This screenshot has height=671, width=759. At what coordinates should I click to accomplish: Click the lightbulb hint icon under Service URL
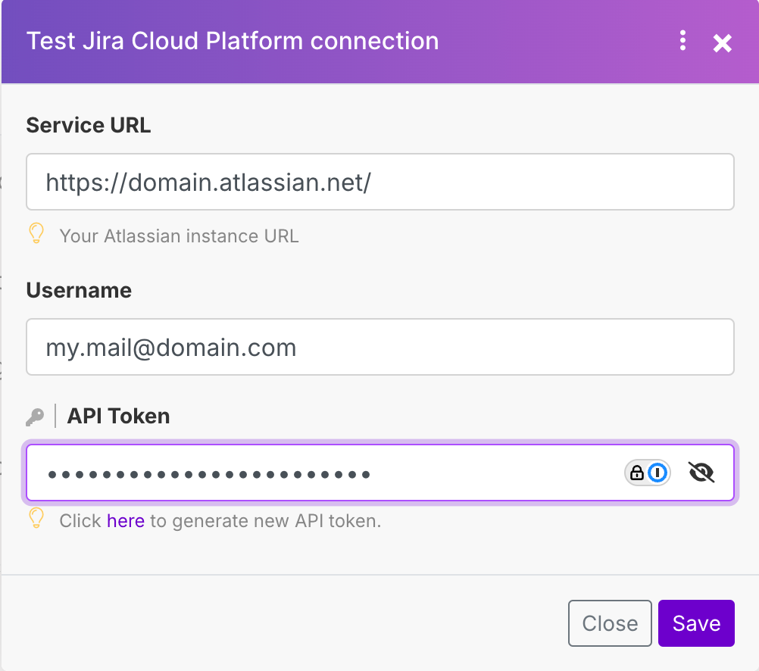(x=36, y=234)
